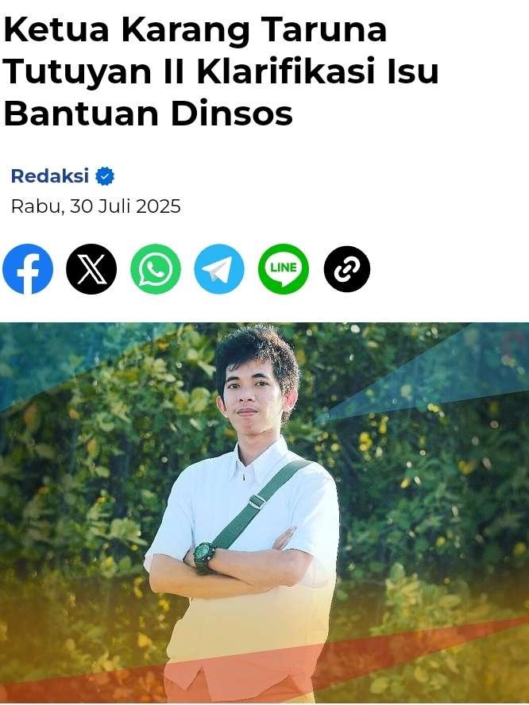Share the article via Telegram
This screenshot has width=529, height=705.
tap(219, 269)
